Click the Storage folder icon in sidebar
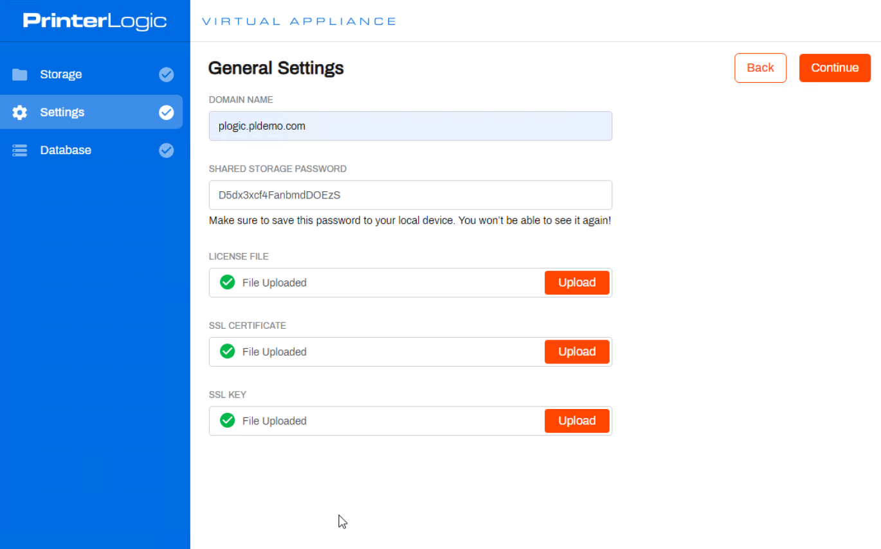881x549 pixels. coord(19,74)
